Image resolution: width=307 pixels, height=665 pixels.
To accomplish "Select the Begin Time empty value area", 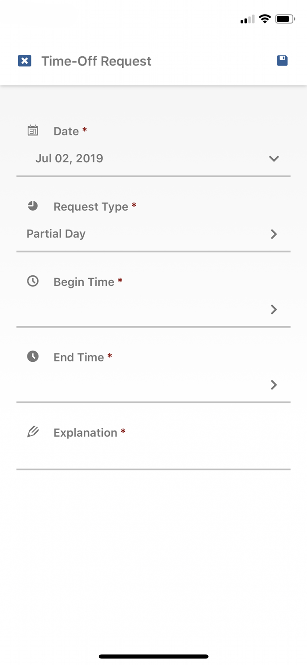I will pos(133,309).
